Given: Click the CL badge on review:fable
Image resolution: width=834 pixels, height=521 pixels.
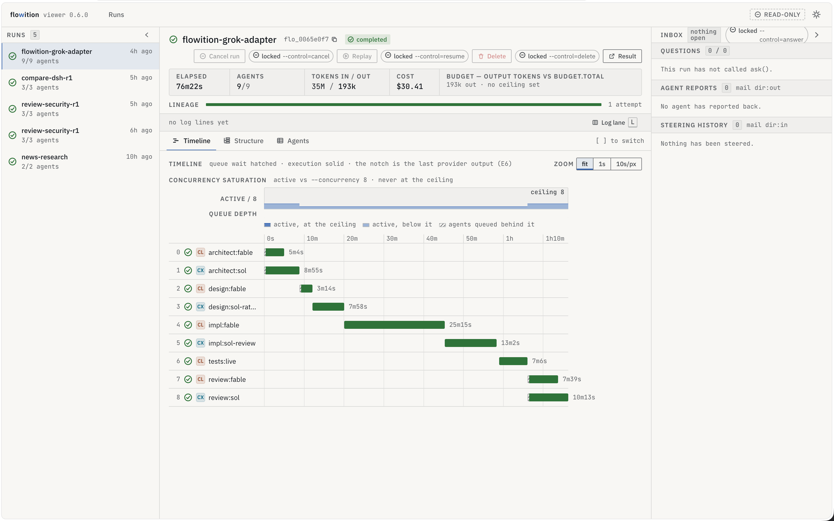Looking at the screenshot, I should point(200,379).
